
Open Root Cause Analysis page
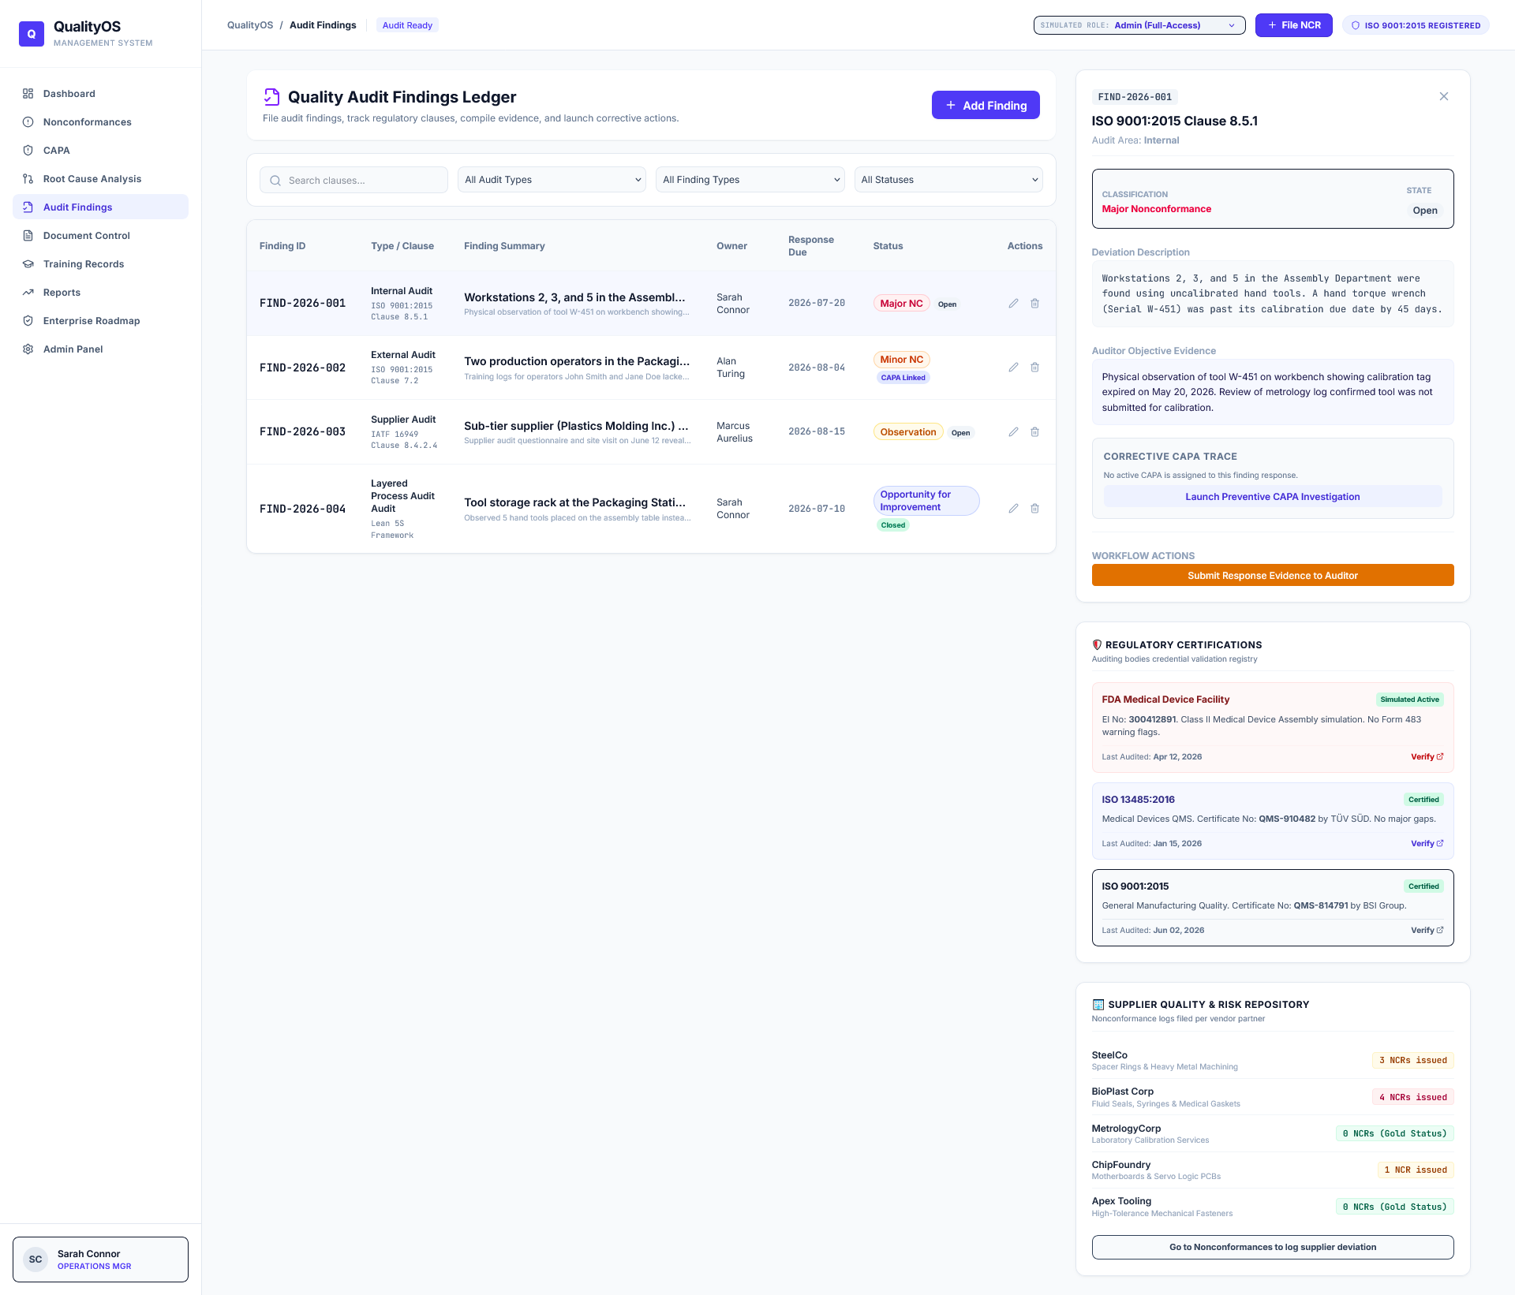point(100,178)
